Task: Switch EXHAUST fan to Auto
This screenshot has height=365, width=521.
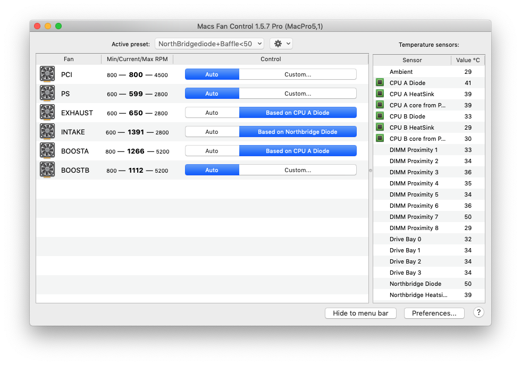Action: tap(212, 113)
